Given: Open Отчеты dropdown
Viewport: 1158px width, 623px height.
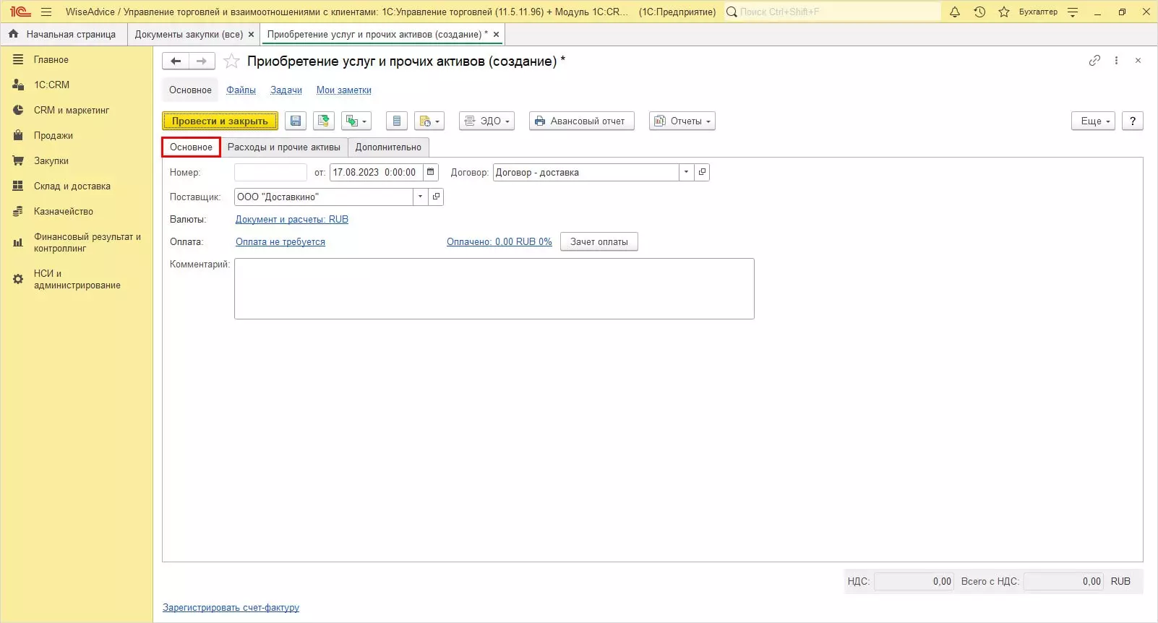Looking at the screenshot, I should pos(682,121).
